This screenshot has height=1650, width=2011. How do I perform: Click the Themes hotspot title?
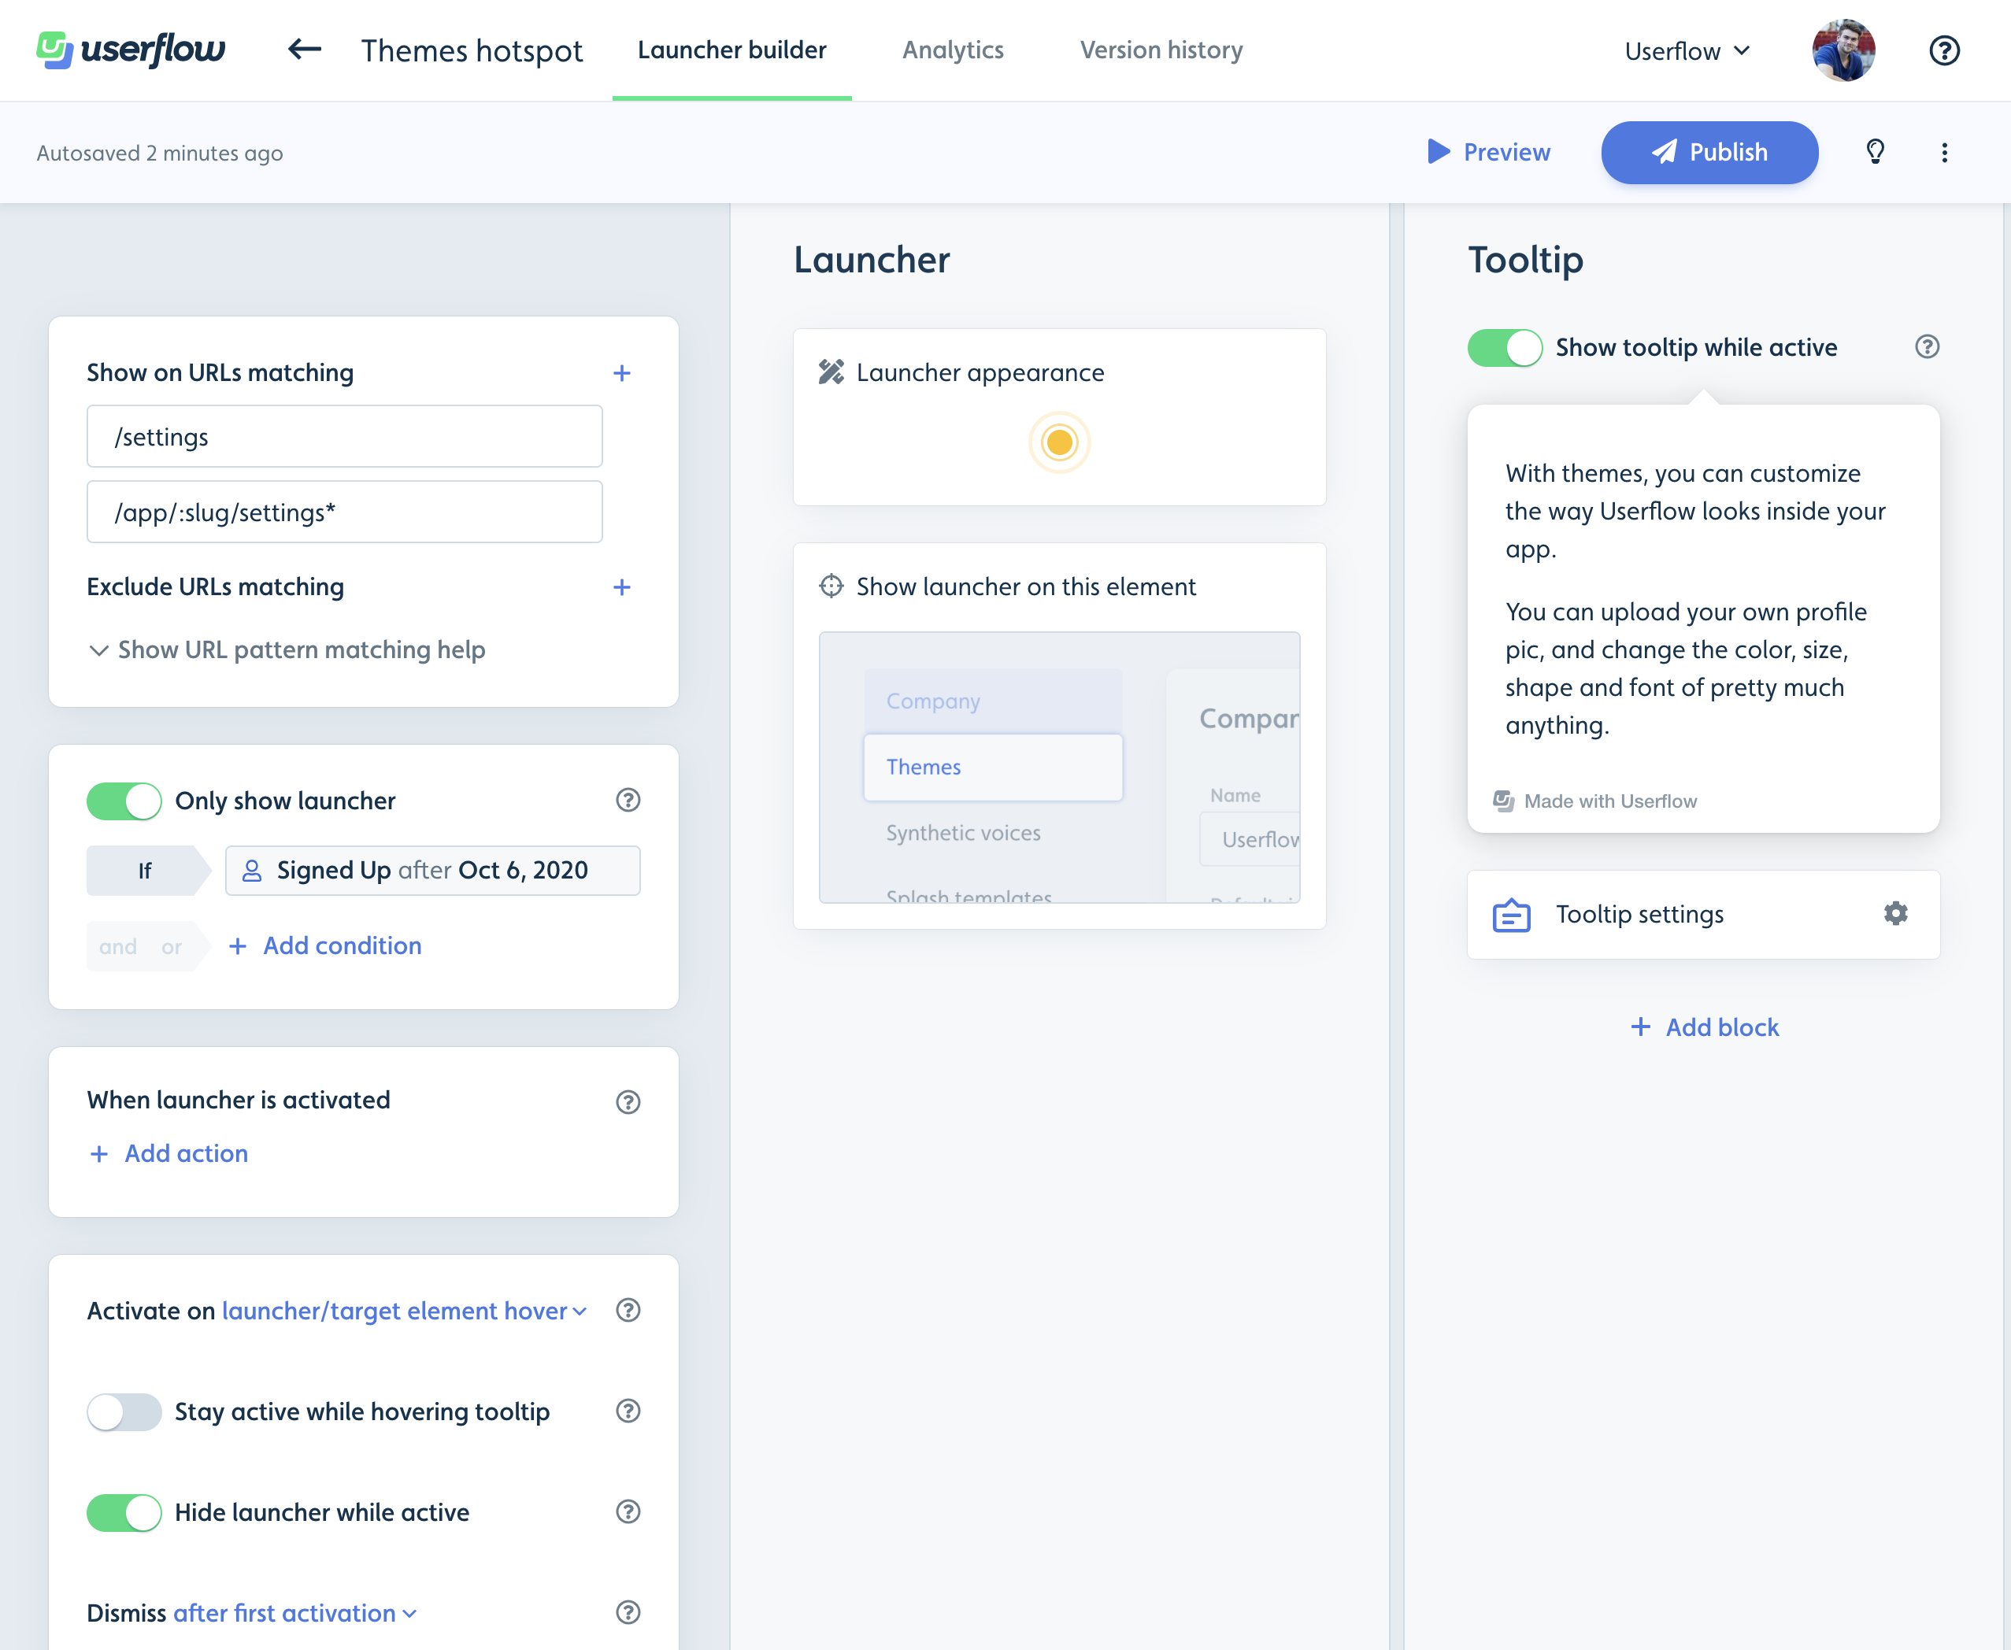[x=472, y=50]
